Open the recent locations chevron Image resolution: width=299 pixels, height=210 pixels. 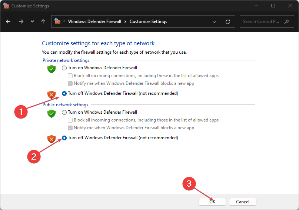(x=32, y=21)
